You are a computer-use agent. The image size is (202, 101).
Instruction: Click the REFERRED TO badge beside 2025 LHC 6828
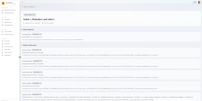tap(37, 83)
